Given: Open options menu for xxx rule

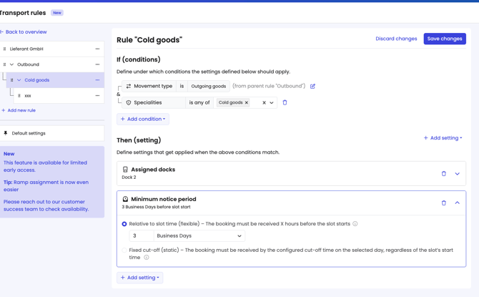Looking at the screenshot, I should pyautogui.click(x=97, y=95).
